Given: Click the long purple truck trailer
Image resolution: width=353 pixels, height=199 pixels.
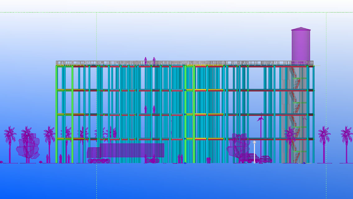Looking at the screenshot, I should pyautogui.click(x=132, y=150).
